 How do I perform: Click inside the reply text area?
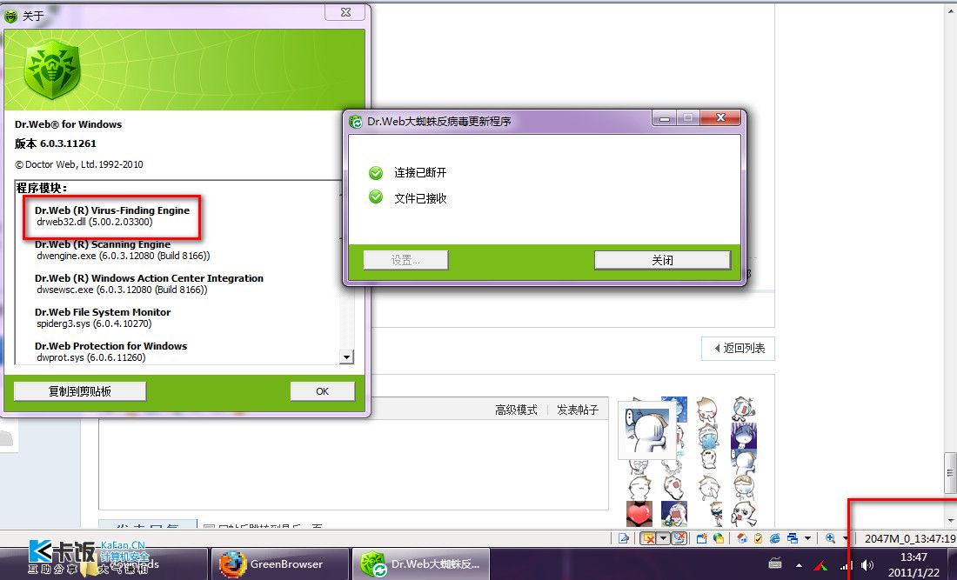353,464
